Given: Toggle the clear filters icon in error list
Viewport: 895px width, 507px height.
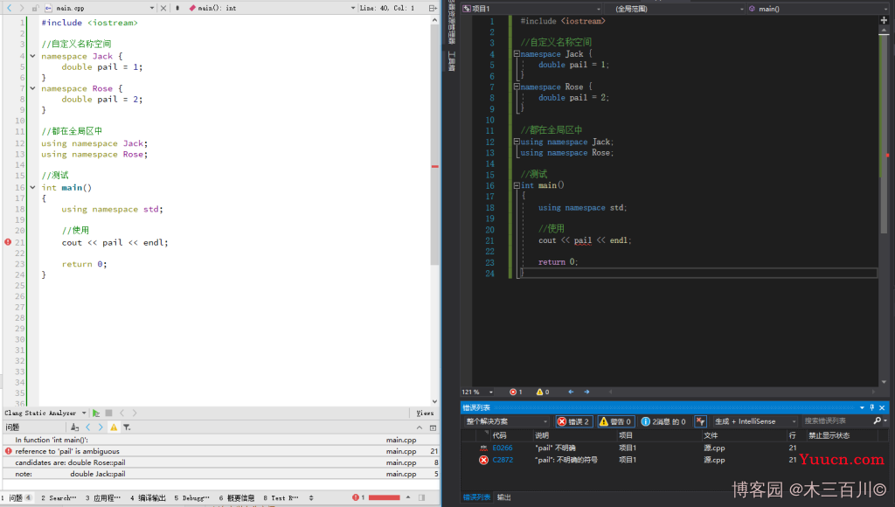Looking at the screenshot, I should (x=700, y=421).
